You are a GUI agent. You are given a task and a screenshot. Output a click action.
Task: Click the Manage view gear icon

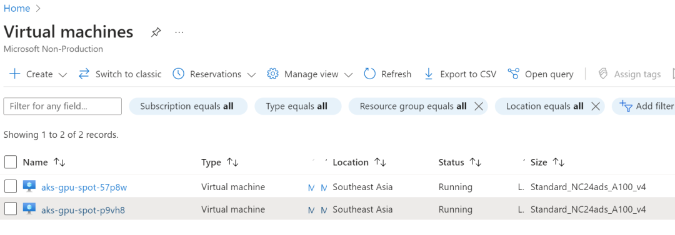pos(272,74)
